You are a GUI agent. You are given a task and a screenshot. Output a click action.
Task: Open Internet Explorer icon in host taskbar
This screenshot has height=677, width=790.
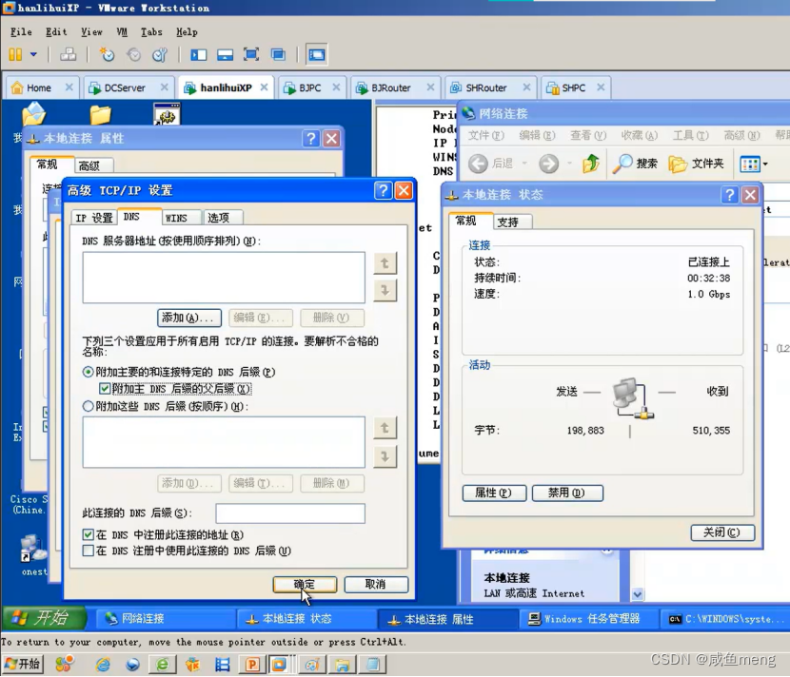[104, 665]
